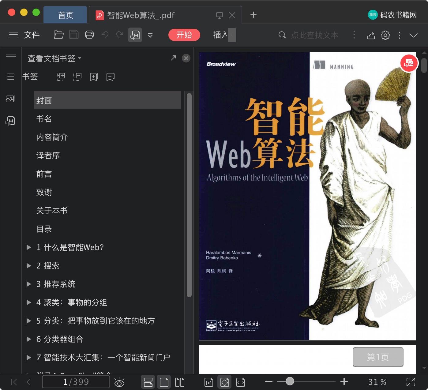This screenshot has height=390, width=428.
Task: Toggle single page view
Action: tap(164, 382)
